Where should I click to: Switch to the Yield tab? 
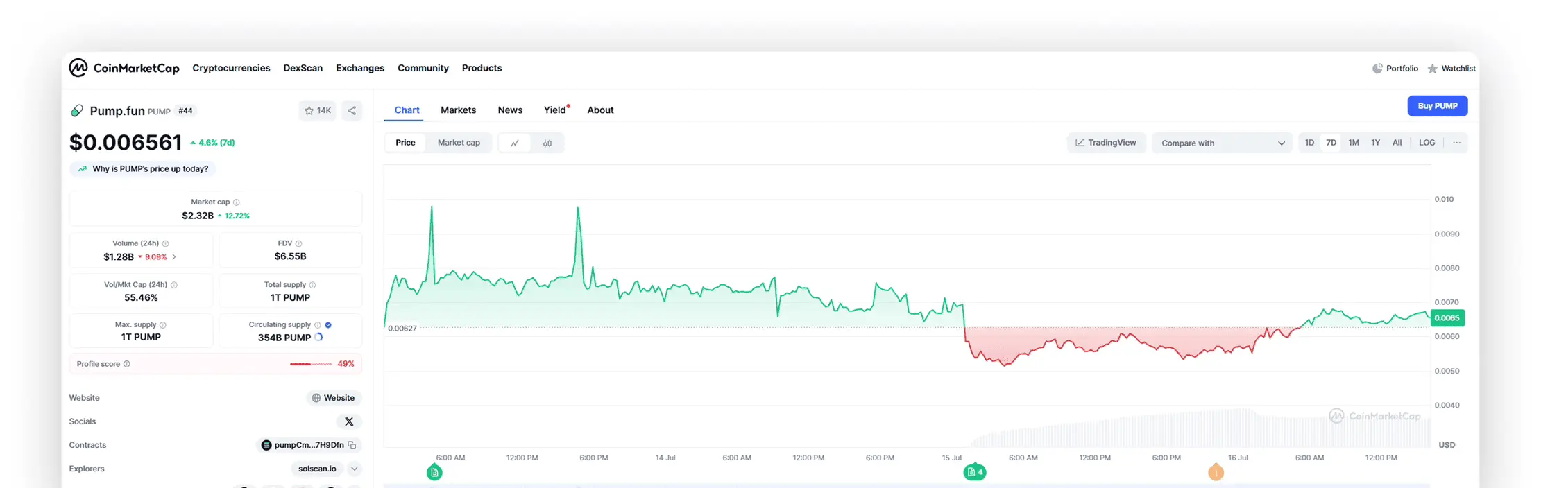coord(555,110)
